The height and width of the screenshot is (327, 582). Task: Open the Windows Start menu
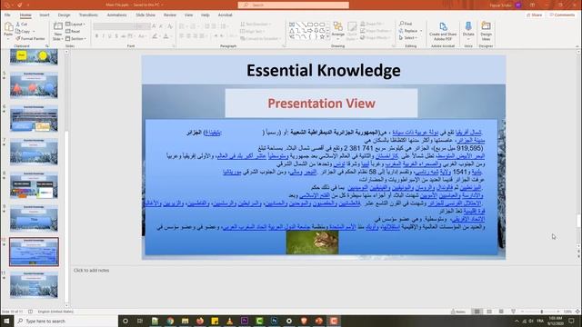6,321
